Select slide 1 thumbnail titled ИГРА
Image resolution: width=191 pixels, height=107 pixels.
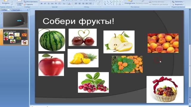click(16, 20)
